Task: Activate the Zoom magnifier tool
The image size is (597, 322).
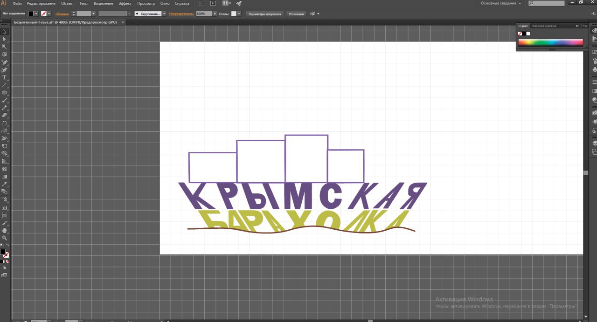Action: (x=5, y=238)
